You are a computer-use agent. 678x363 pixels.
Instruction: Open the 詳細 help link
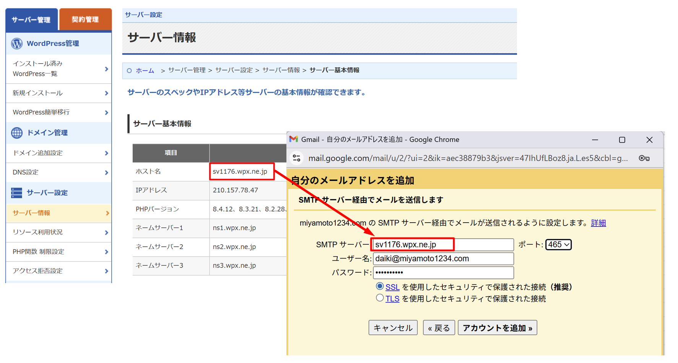tap(598, 223)
